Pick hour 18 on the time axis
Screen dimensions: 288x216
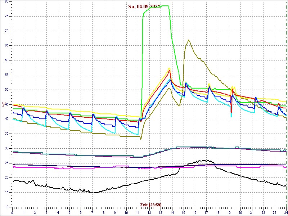click(218, 212)
